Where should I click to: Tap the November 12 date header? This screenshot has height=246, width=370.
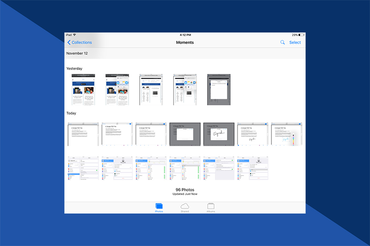pyautogui.click(x=77, y=53)
